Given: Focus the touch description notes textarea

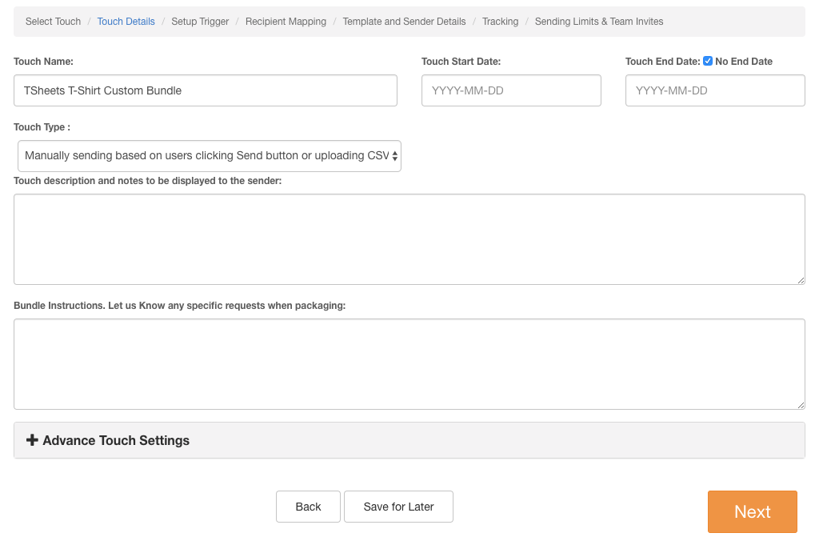Looking at the screenshot, I should 409,238.
